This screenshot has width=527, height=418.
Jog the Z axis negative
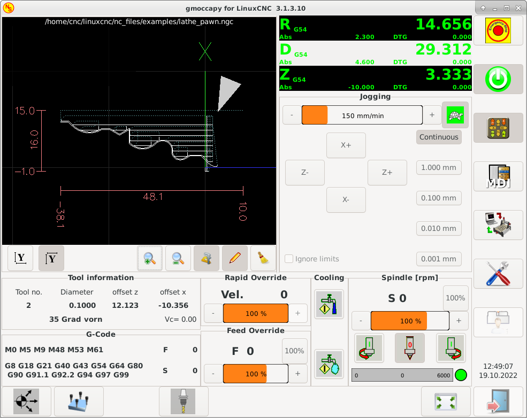point(304,172)
